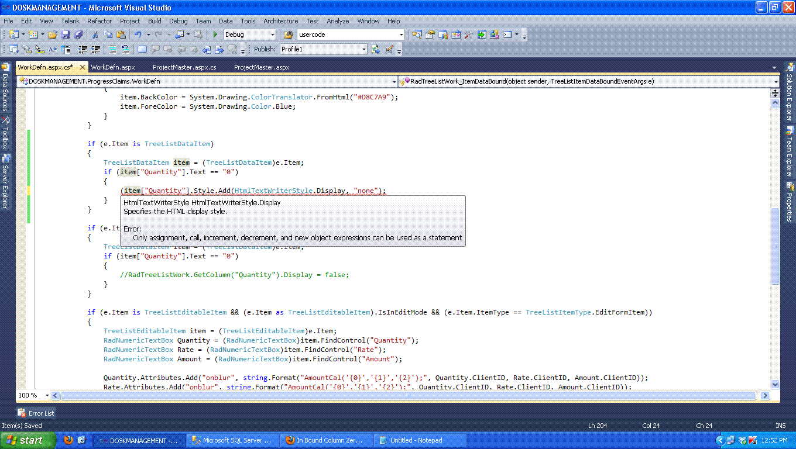Open the Debug menu

point(179,21)
